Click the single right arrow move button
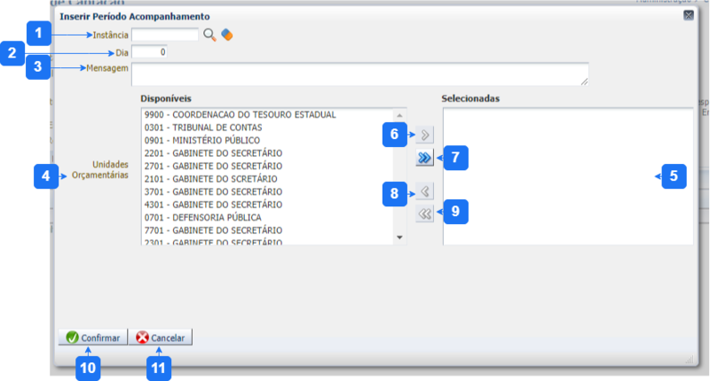 pyautogui.click(x=425, y=136)
